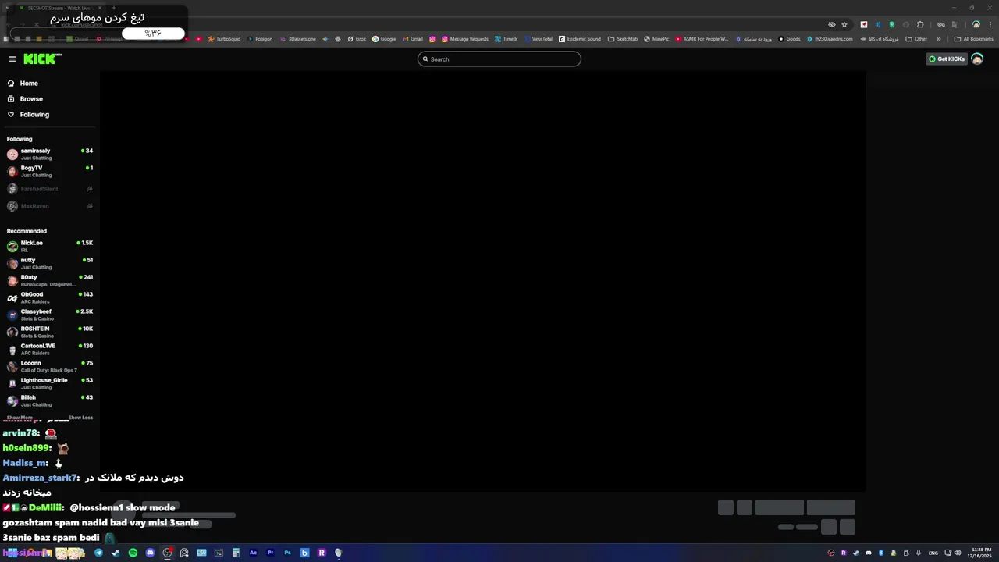The width and height of the screenshot is (999, 562).
Task: Open samirasaly channel in Following
Action: click(x=48, y=154)
